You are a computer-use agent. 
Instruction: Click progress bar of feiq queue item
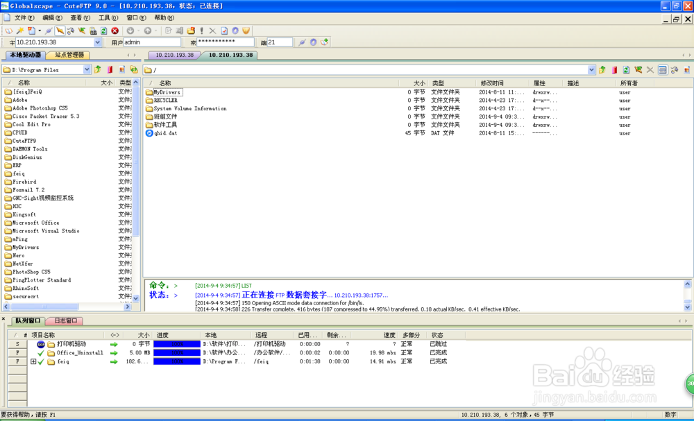(x=177, y=362)
